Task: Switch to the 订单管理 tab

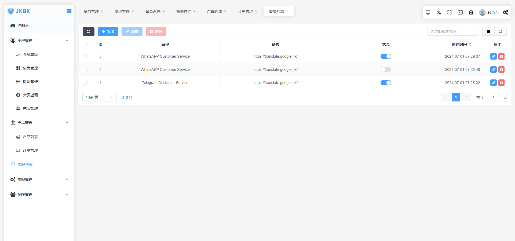Action: pos(246,11)
